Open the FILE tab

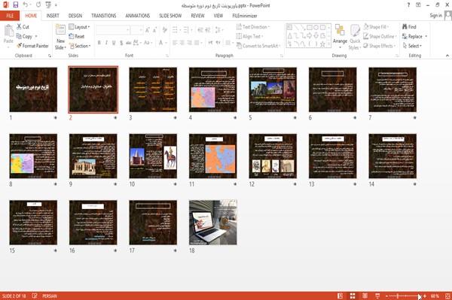coord(10,16)
